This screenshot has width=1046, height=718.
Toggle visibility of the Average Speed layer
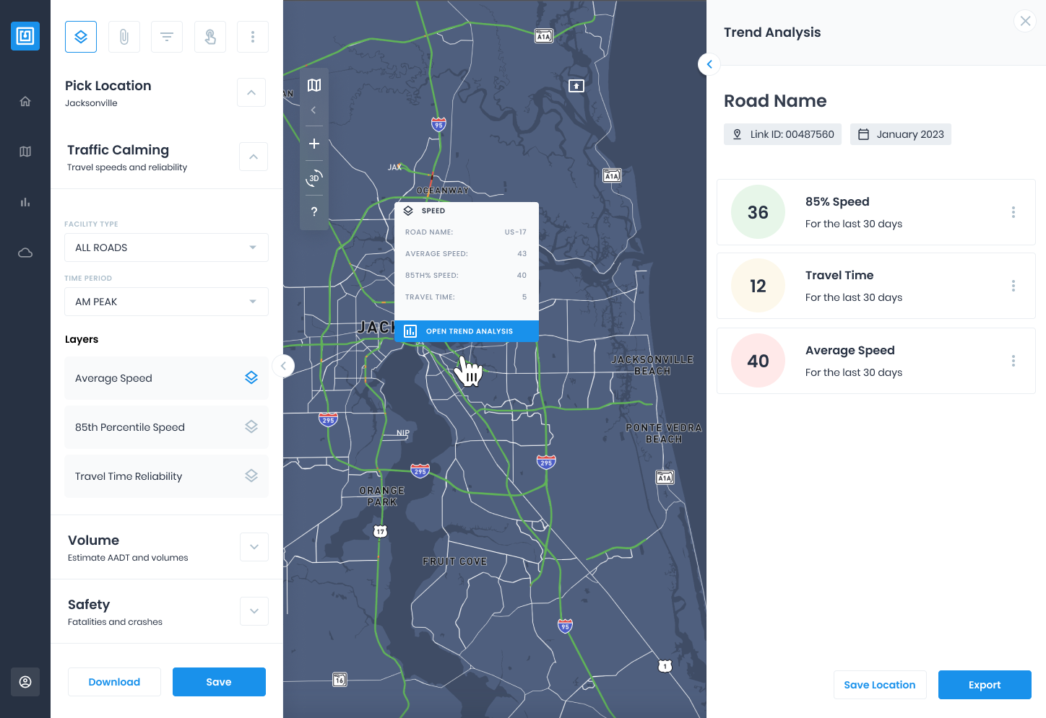tap(251, 377)
